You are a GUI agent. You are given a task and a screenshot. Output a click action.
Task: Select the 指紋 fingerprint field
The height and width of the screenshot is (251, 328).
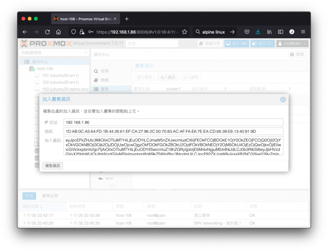pyautogui.click(x=173, y=131)
